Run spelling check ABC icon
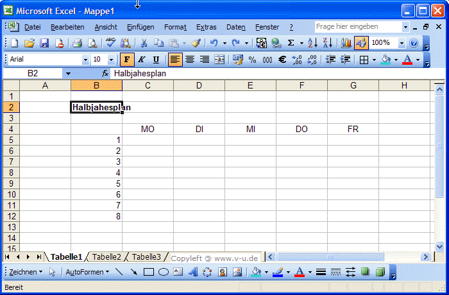 pyautogui.click(x=110, y=43)
